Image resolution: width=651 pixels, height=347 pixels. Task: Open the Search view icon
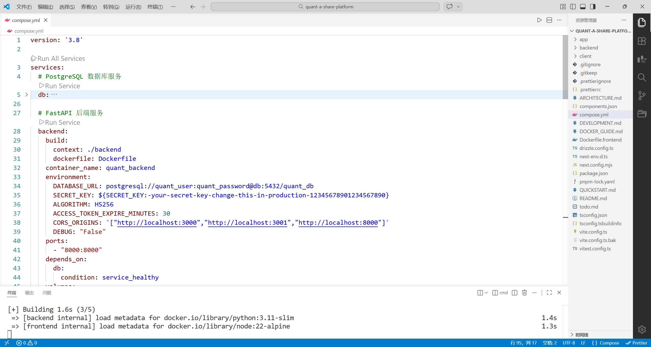(642, 77)
